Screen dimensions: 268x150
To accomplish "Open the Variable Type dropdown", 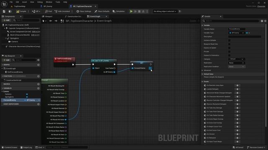I will [237, 33].
